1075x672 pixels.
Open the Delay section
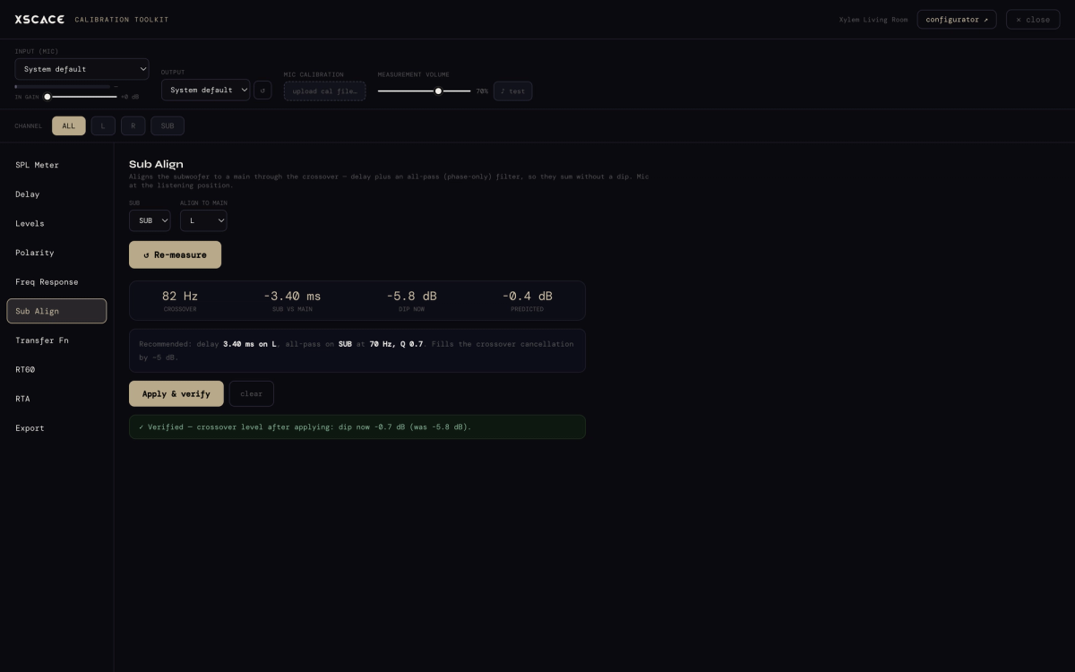click(56, 194)
